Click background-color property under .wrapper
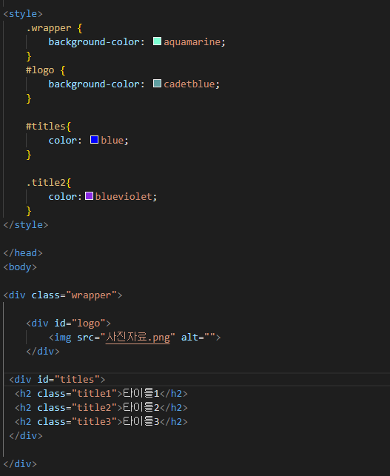Screen dimensions: 390x476 94,42
